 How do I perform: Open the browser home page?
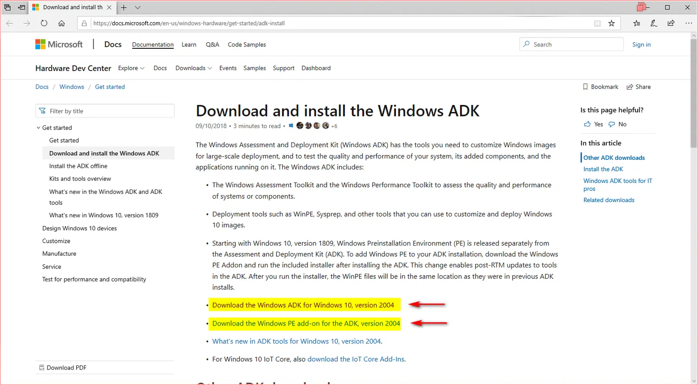coord(61,23)
